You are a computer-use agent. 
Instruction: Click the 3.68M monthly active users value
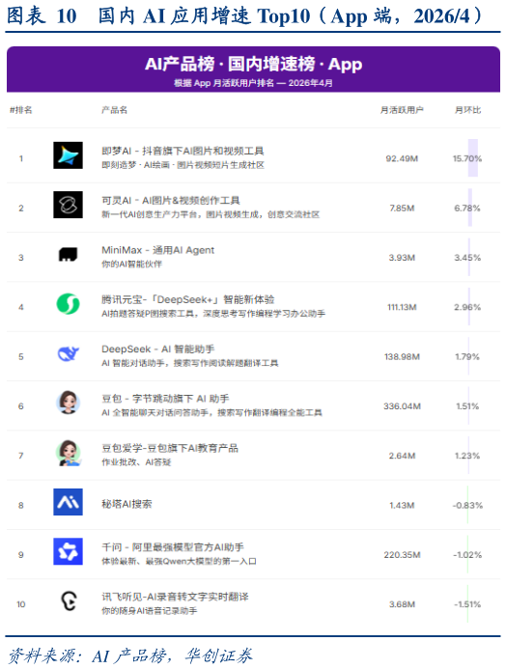(x=402, y=604)
